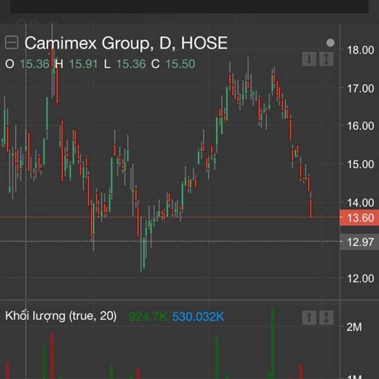This screenshot has height=379, width=379.
Task: Click the Camimex Group, D, HOSE title
Action: [126, 43]
